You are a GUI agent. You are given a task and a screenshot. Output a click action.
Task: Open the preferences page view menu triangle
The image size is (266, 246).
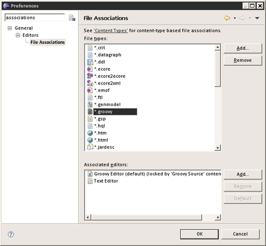[257, 18]
